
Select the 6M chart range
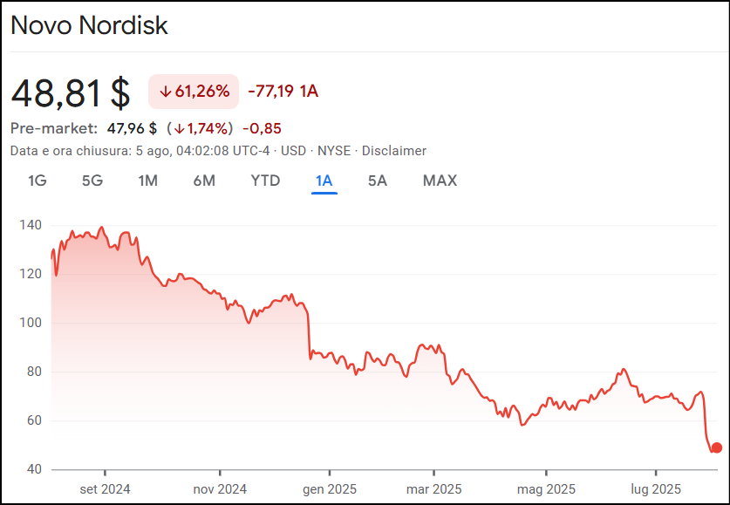tap(204, 181)
